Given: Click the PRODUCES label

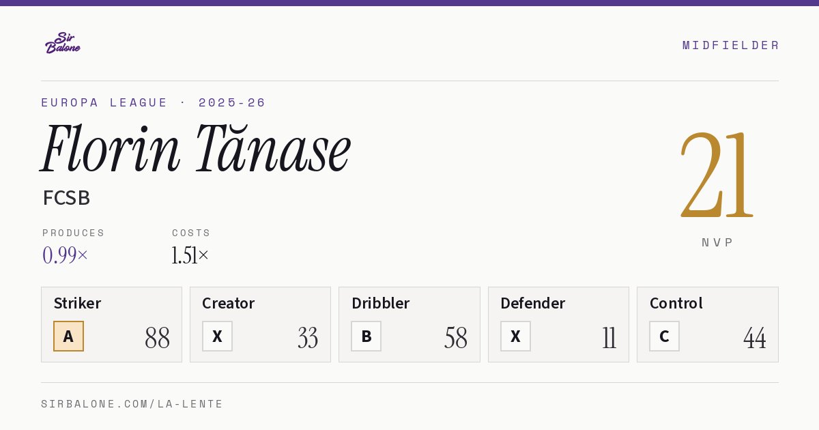Looking at the screenshot, I should 74,233.
